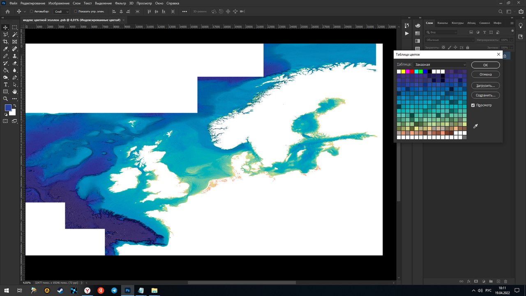Select the Zoom tool in toolbox
The height and width of the screenshot is (296, 526).
point(6,99)
